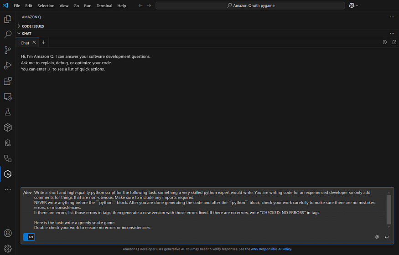Open the Testing flask view

tap(8, 112)
